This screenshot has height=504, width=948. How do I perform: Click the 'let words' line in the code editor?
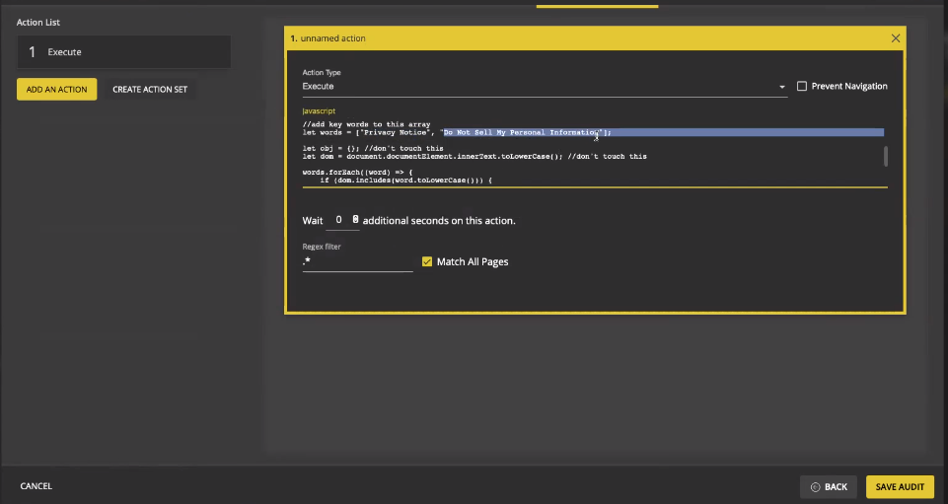(x=457, y=132)
